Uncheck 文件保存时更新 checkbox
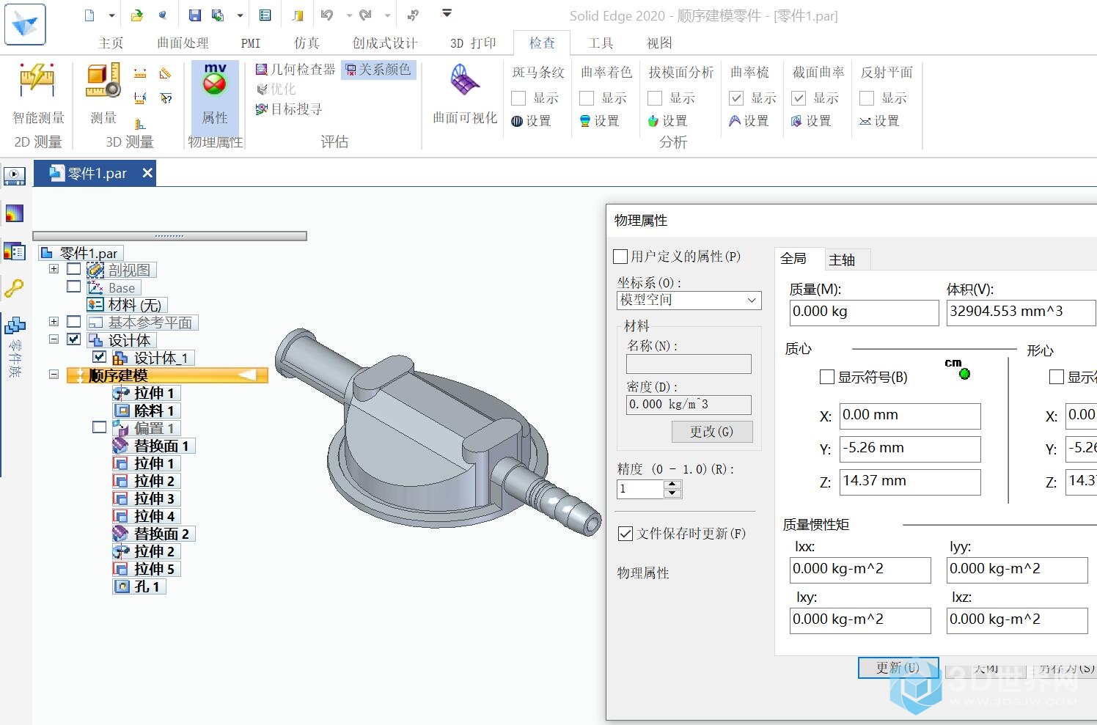Image resolution: width=1097 pixels, height=725 pixels. pos(625,534)
